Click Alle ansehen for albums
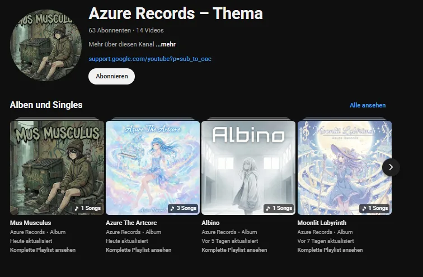 (368, 105)
